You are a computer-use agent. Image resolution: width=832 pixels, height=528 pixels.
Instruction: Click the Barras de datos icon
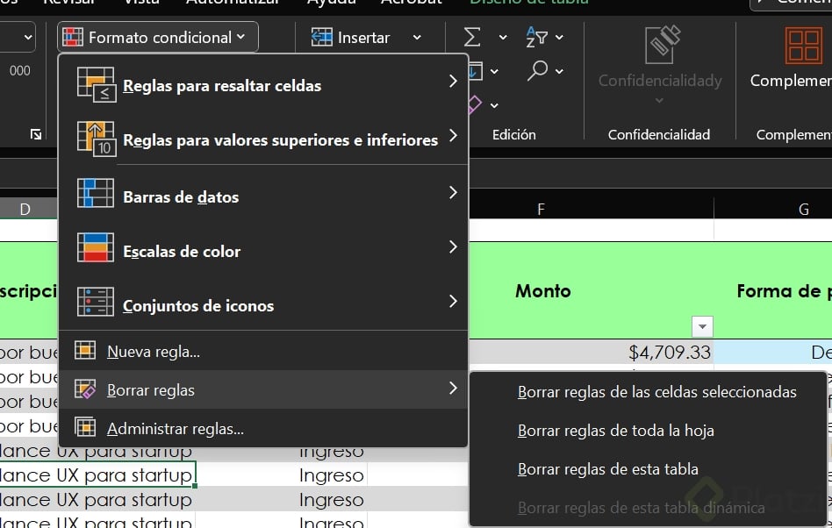tap(96, 192)
